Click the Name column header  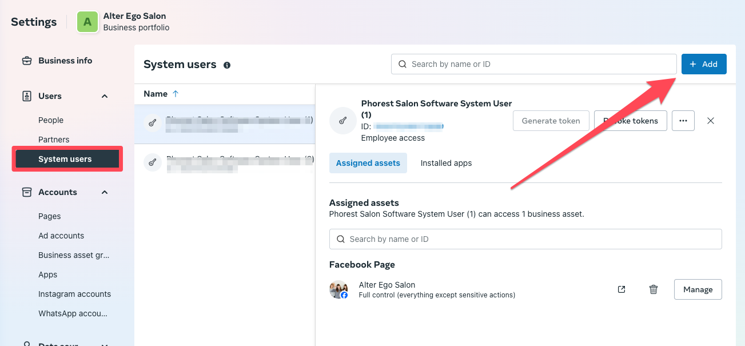[156, 94]
